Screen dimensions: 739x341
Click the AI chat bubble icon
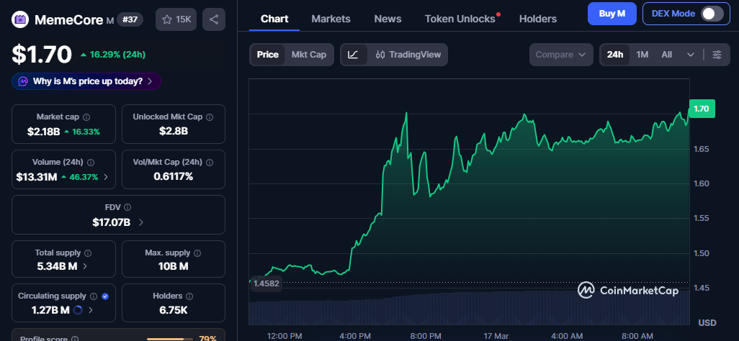click(x=23, y=81)
